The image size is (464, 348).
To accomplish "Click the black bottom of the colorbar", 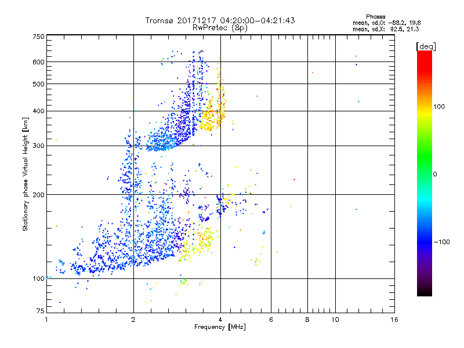I will coord(425,292).
